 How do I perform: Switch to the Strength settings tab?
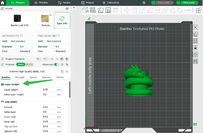20,77
